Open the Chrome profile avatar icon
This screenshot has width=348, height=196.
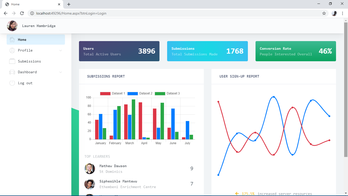coord(334,13)
